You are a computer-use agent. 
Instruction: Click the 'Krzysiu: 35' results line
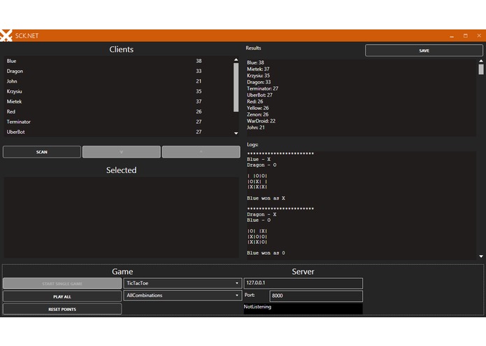258,76
